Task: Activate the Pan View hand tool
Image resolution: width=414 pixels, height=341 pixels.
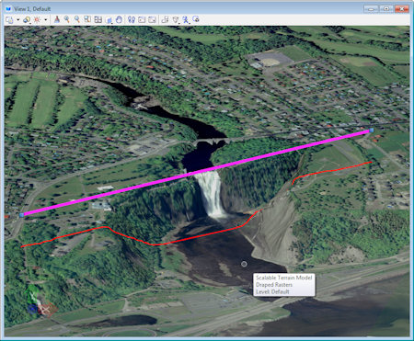Action: click(x=119, y=19)
